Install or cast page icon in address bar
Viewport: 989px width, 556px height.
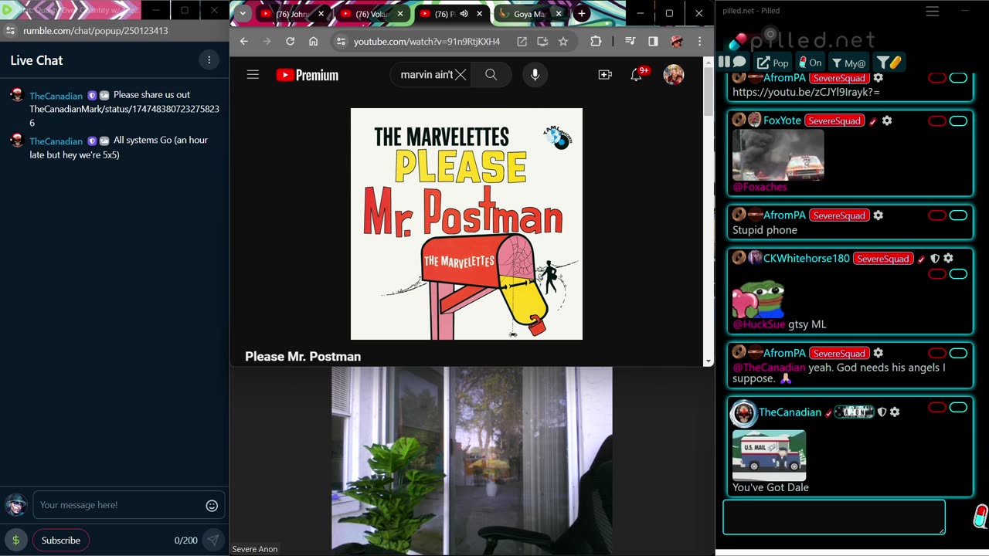(x=542, y=42)
